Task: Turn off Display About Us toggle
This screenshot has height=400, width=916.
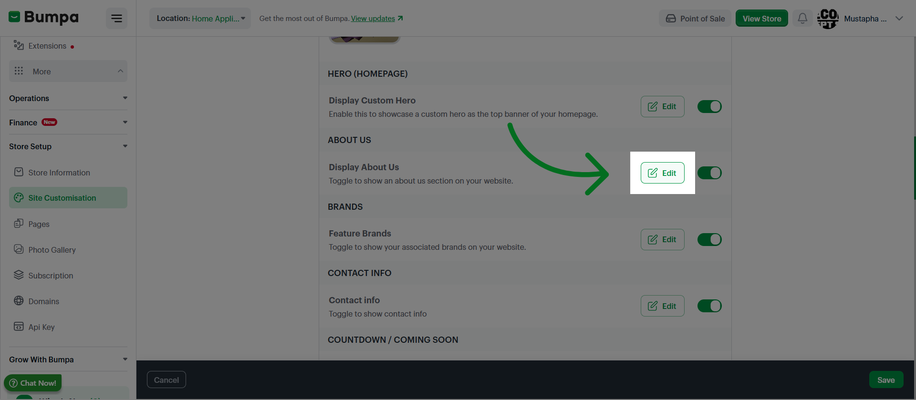Action: tap(709, 173)
